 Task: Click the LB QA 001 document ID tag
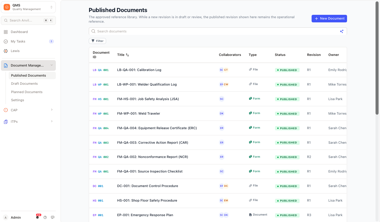coord(101,70)
